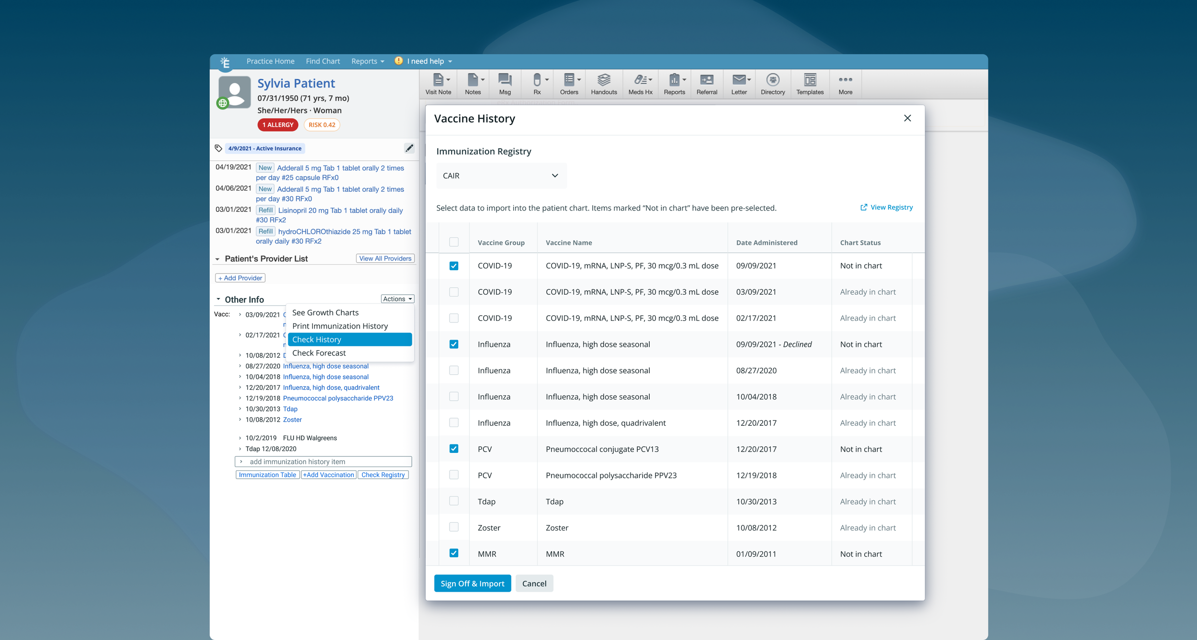The image size is (1197, 640).
Task: Click the pencil edit tags icon
Action: click(409, 148)
